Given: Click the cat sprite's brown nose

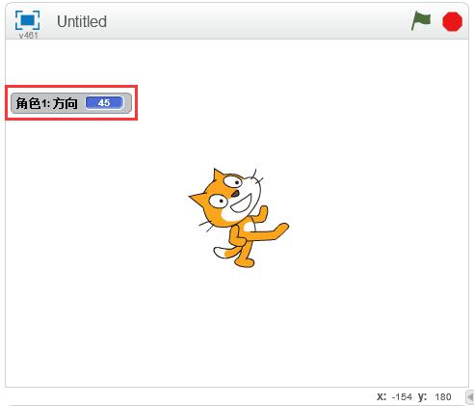Looking at the screenshot, I should pos(235,194).
